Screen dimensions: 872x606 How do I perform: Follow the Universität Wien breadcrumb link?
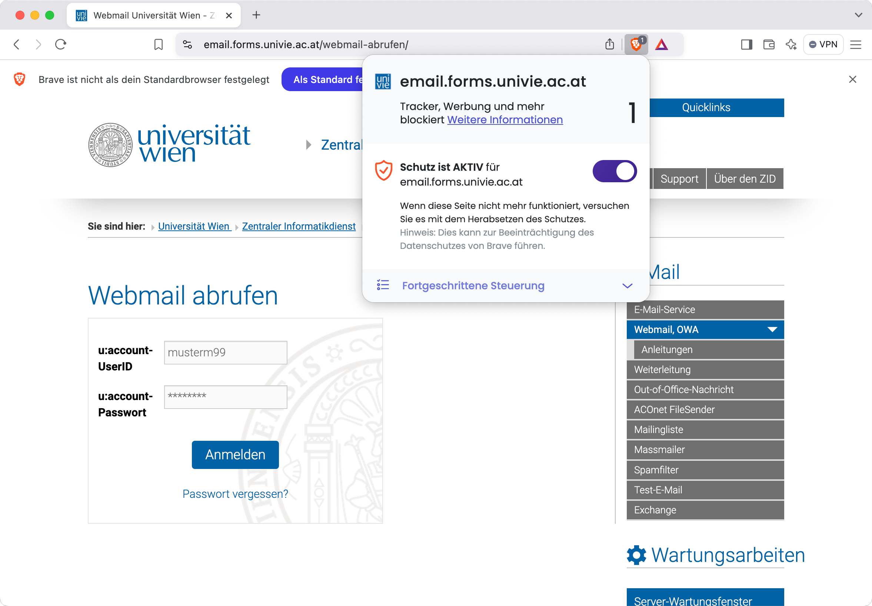[194, 226]
